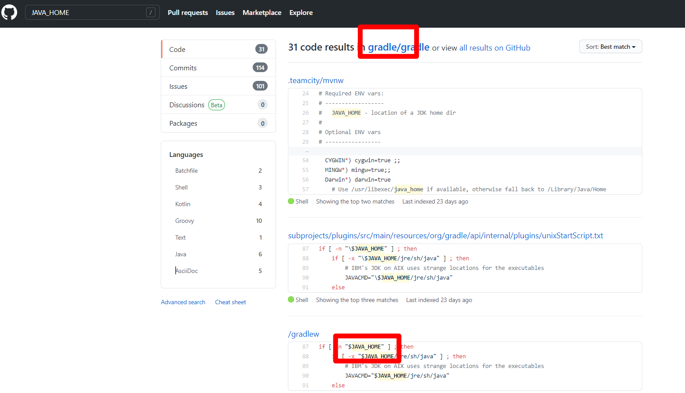Click line number 57 in mvnw result

coord(306,189)
